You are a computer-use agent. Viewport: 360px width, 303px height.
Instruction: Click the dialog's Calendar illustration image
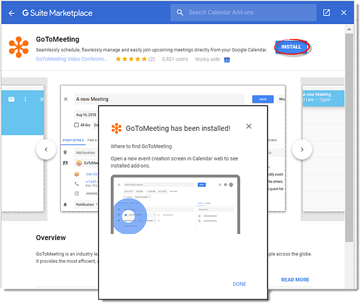(x=175, y=205)
